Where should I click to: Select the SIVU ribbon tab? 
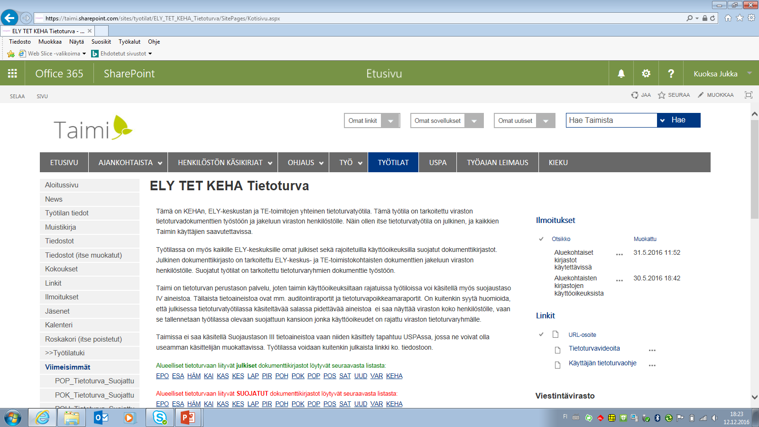point(42,96)
